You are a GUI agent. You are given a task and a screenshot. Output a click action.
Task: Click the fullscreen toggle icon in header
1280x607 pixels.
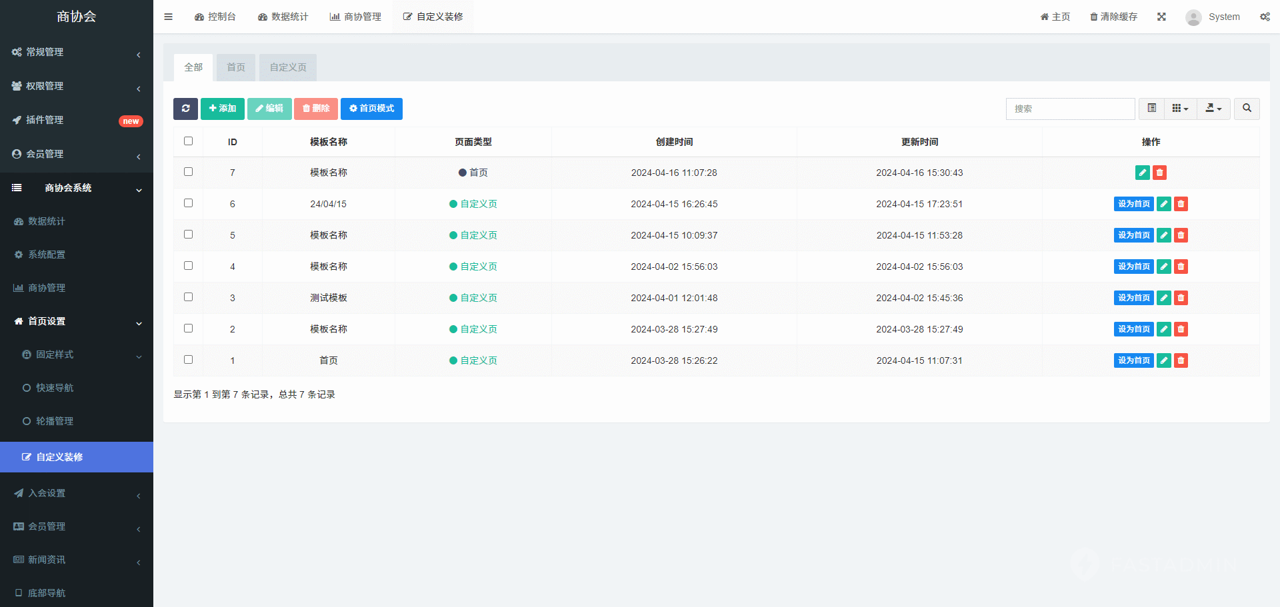[x=1161, y=17]
